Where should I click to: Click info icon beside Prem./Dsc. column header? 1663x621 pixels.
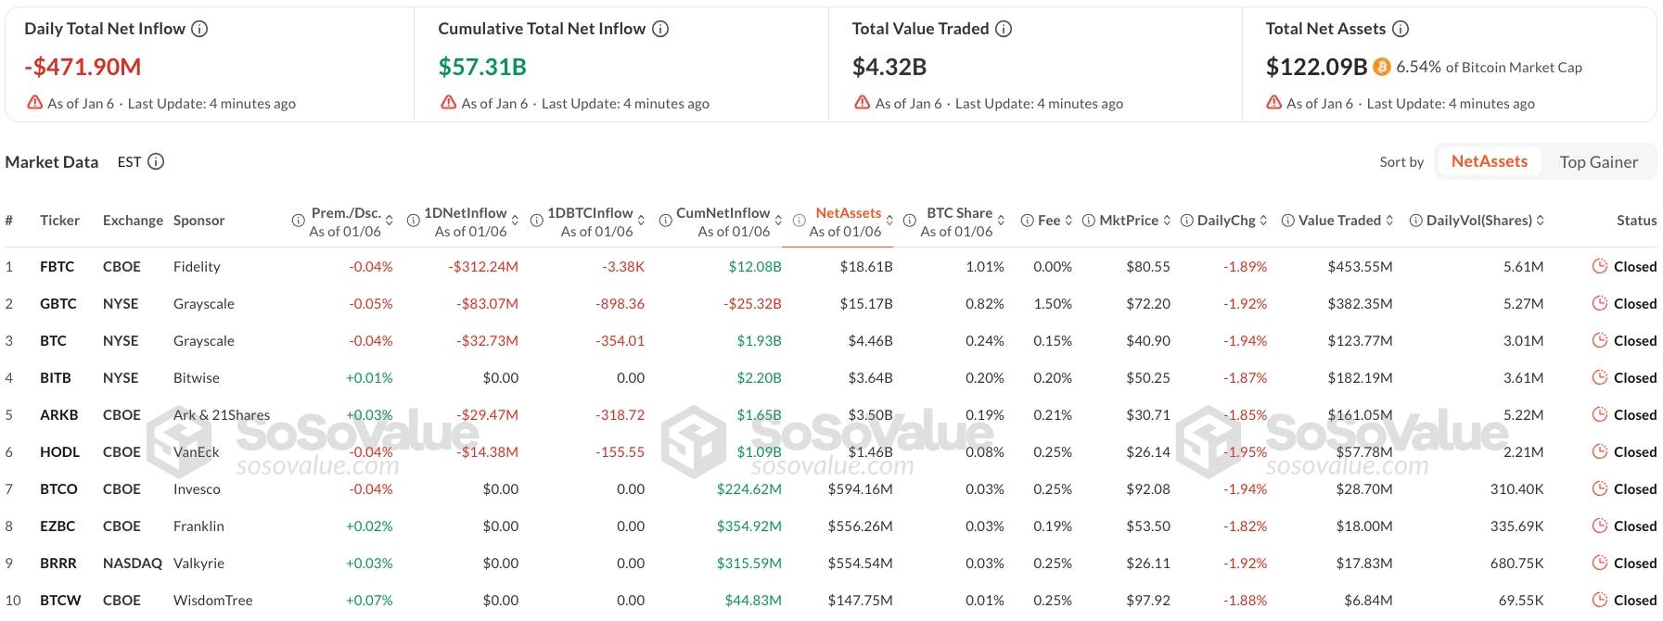(298, 221)
